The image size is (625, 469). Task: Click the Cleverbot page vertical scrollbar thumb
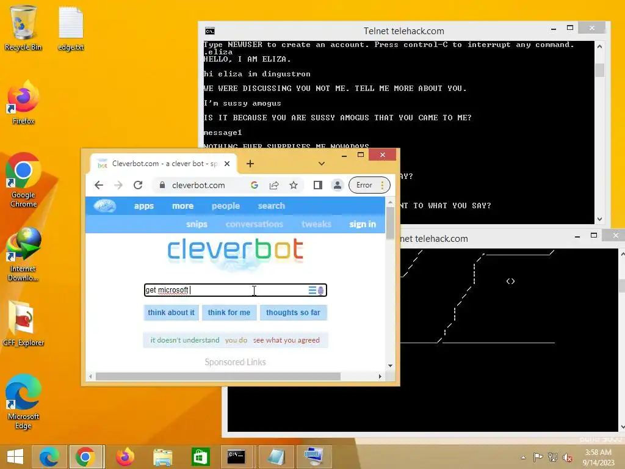coord(390,223)
